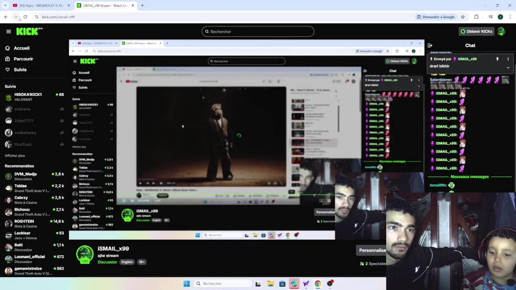
Task: Open the media control icon in toolbar
Action: tap(491, 17)
